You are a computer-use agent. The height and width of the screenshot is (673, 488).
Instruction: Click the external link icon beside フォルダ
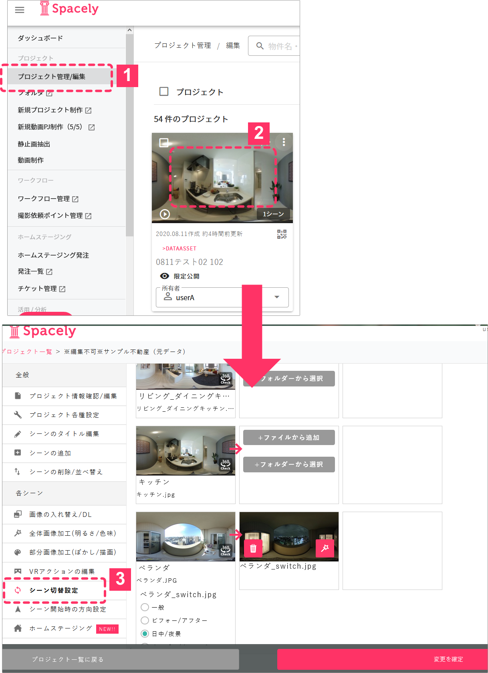pos(49,94)
